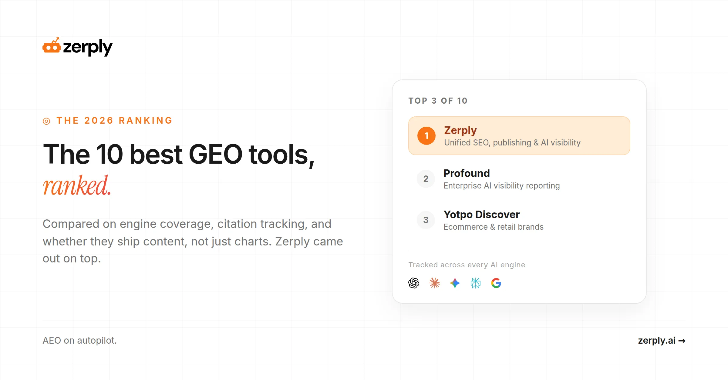Click the TOP 3 OF 10 heading
728x380 pixels.
pos(438,101)
